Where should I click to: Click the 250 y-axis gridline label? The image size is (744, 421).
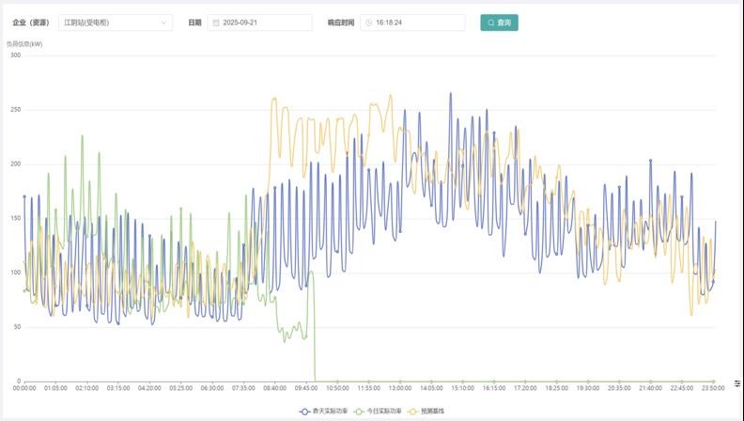pyautogui.click(x=15, y=110)
